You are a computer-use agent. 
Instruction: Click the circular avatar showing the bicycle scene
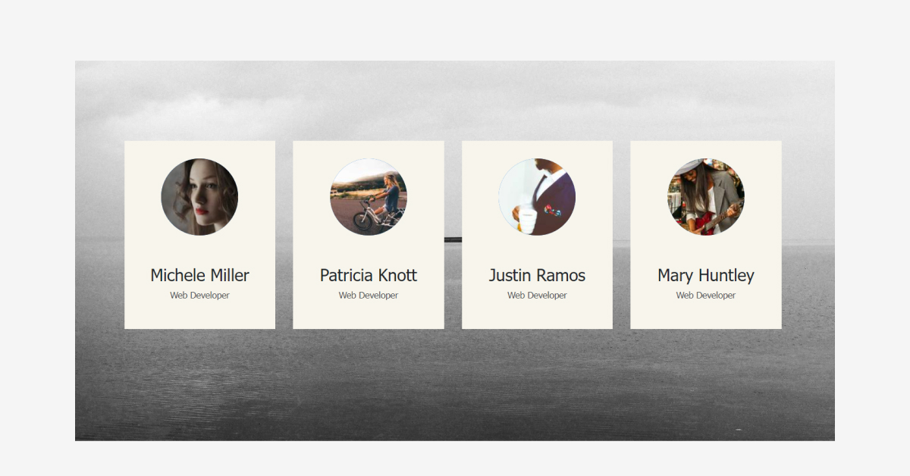pos(369,197)
